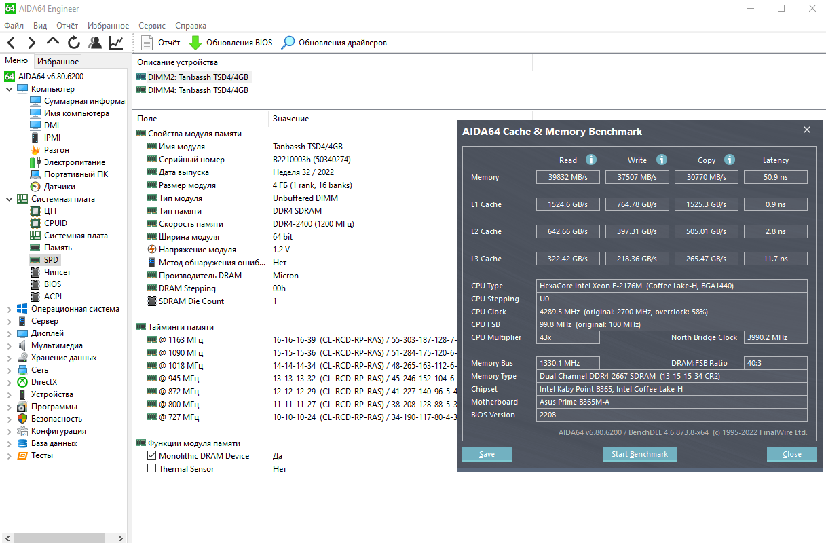Select the DMI tree item
This screenshot has width=826, height=543.
tap(45, 126)
